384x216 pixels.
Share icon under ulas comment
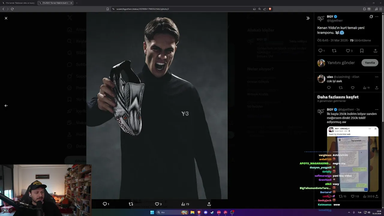click(377, 88)
